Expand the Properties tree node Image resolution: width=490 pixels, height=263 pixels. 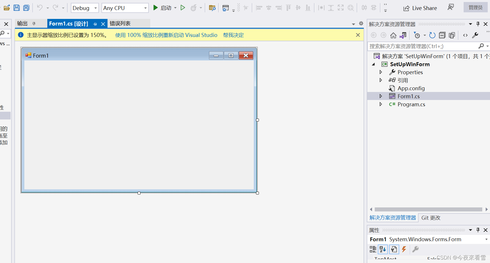point(381,72)
